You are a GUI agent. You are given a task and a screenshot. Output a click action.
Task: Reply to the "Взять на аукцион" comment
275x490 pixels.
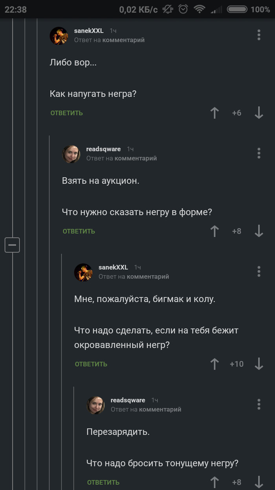pyautogui.click(x=79, y=231)
